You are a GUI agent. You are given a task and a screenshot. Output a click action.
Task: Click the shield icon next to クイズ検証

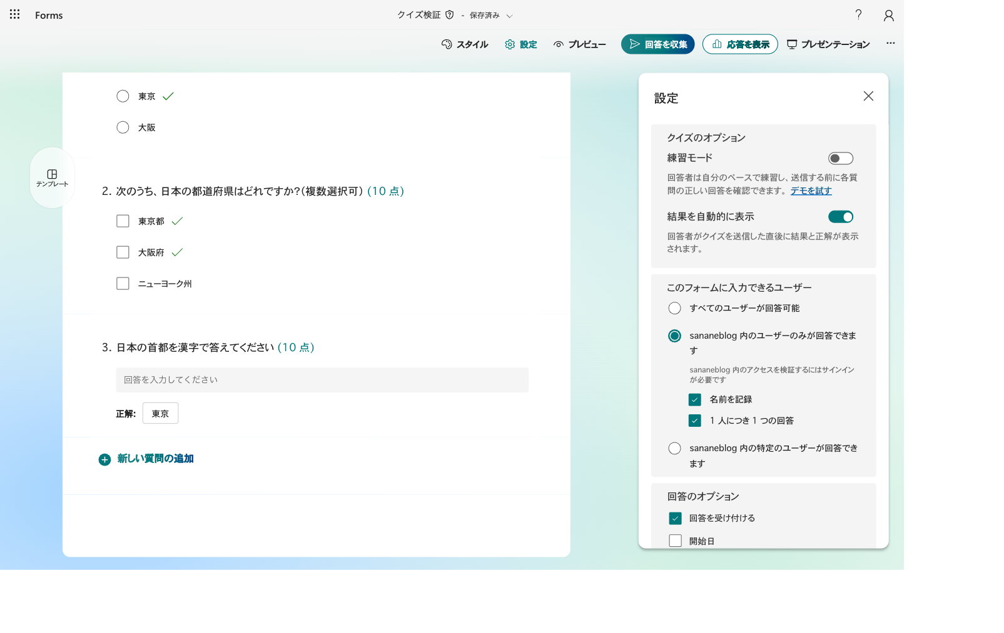click(x=449, y=15)
